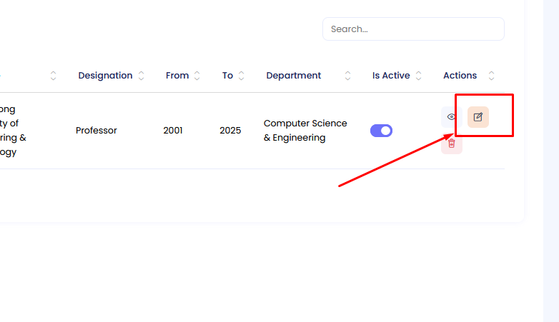Click the red trash delete icon
Image resolution: width=559 pixels, height=322 pixels.
coord(451,144)
